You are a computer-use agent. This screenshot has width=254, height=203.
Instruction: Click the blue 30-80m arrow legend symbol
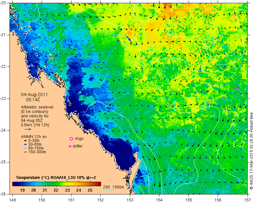(25, 144)
